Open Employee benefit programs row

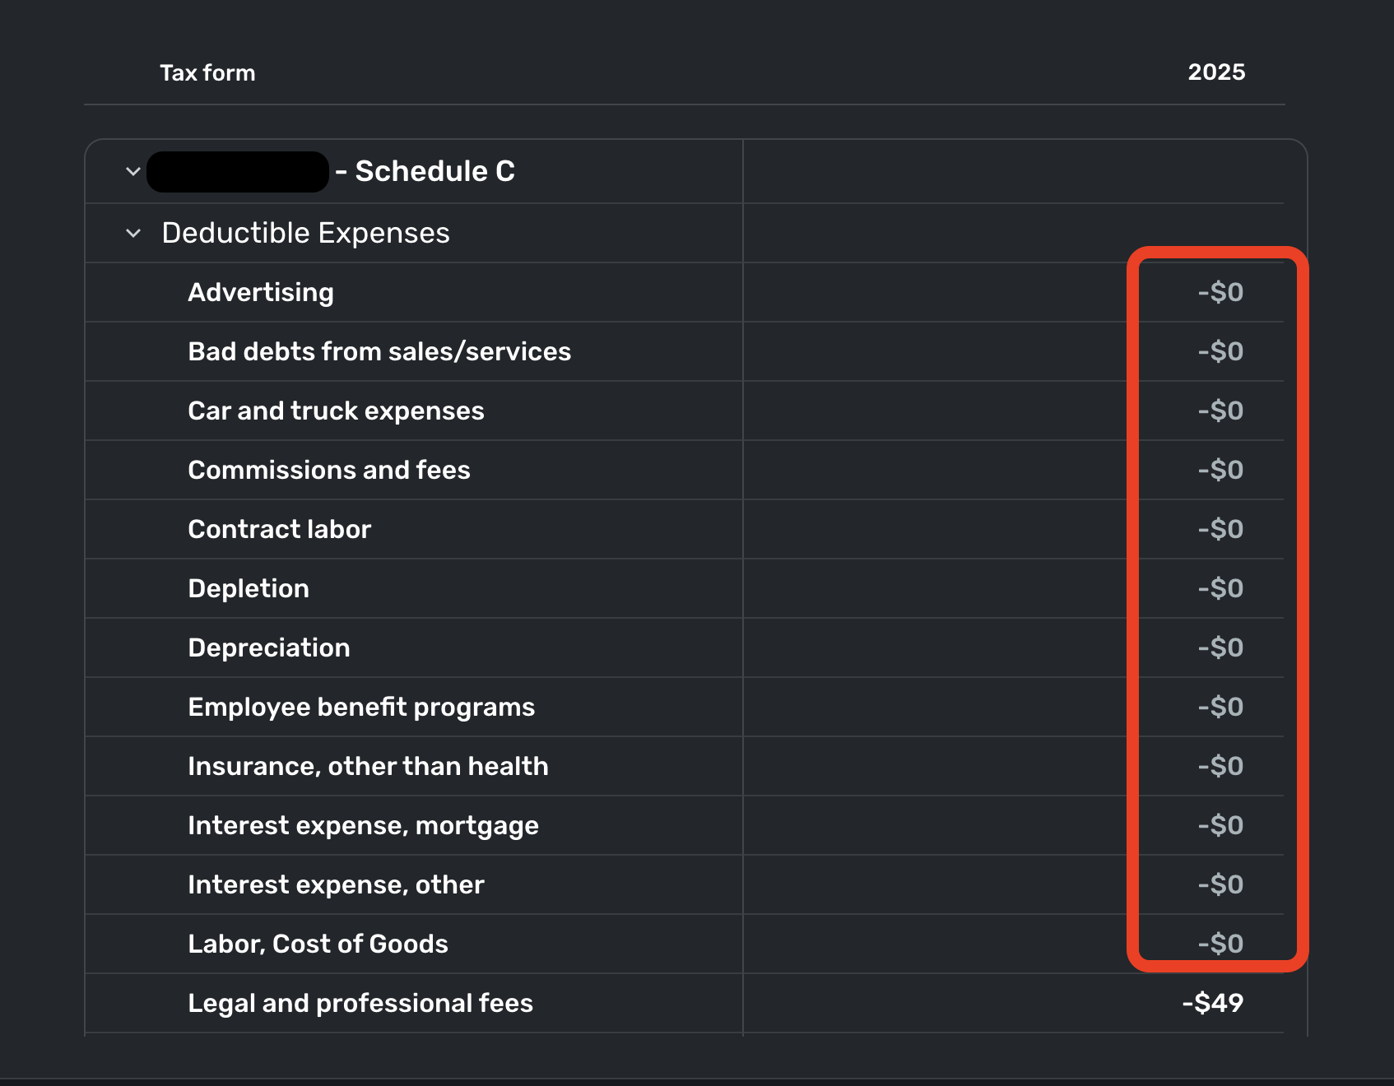coord(361,708)
